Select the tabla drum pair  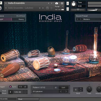pos(70,60)
